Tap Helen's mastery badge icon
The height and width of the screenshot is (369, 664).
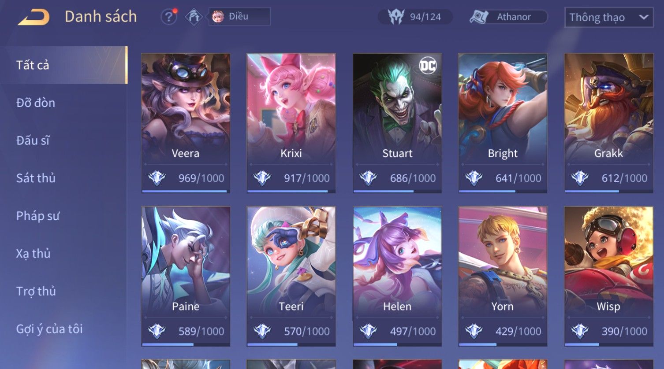point(368,331)
